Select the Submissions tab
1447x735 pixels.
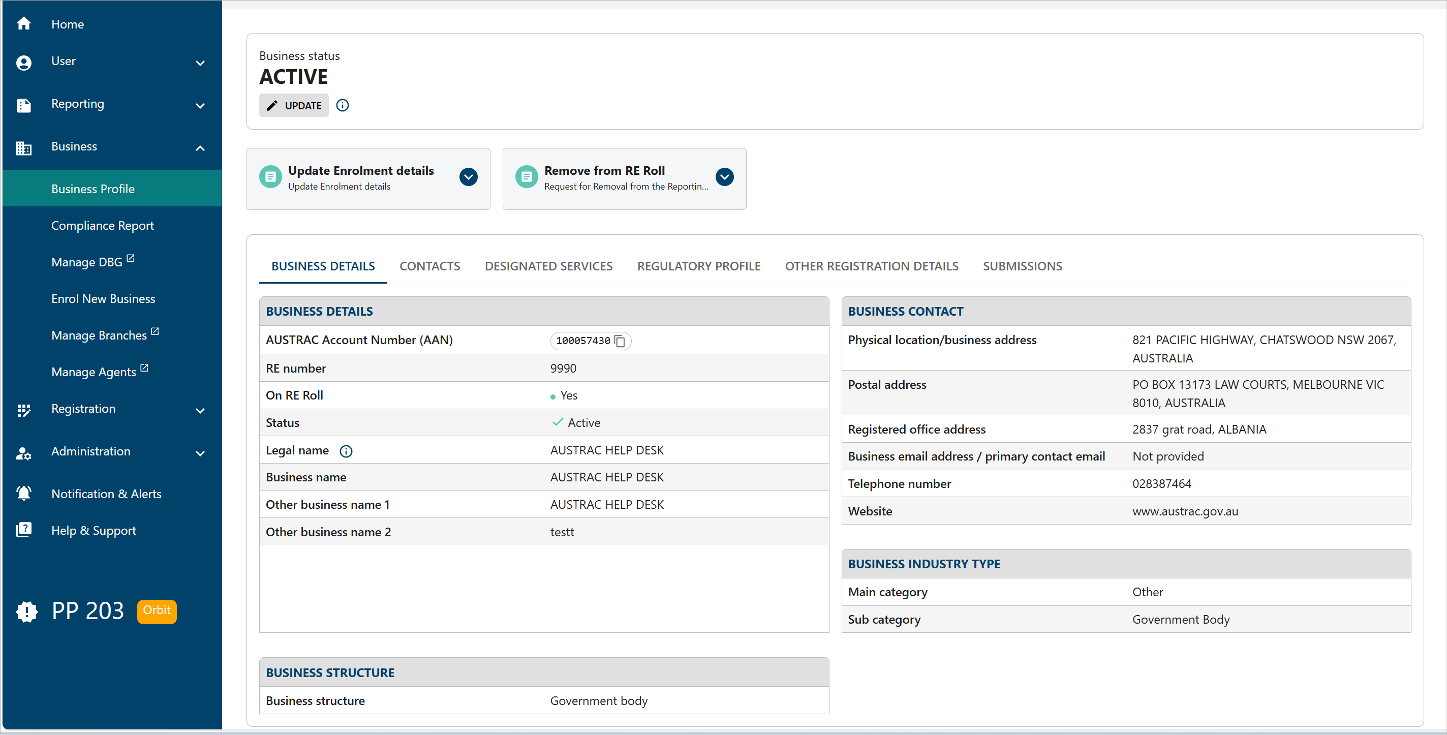pyautogui.click(x=1022, y=266)
